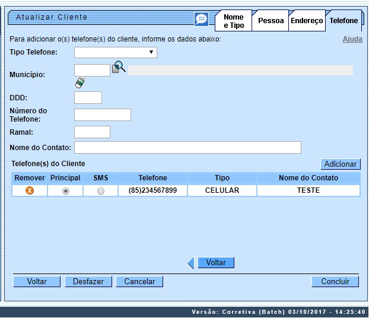This screenshot has height=318, width=369.
Task: Select SMS radio for CELULAR phone
Action: pos(100,191)
